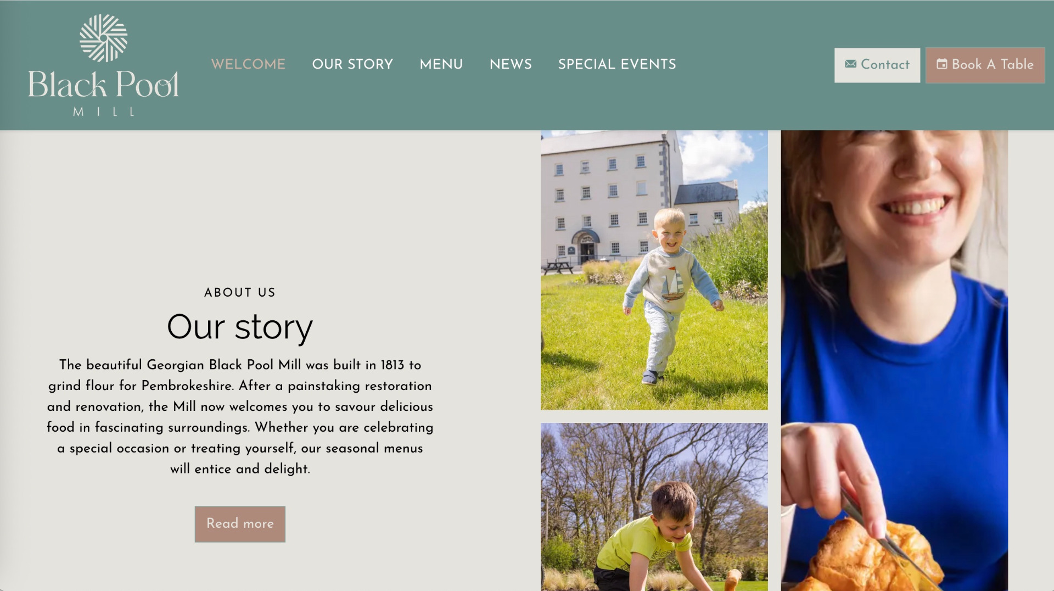Open the boy in yellow shirt photo
Image resolution: width=1054 pixels, height=591 pixels.
[x=654, y=507]
